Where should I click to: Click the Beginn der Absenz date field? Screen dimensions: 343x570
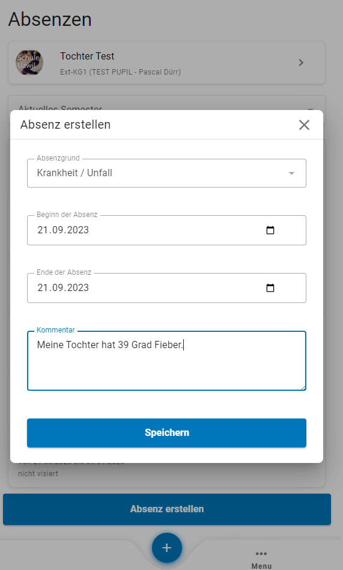point(166,230)
